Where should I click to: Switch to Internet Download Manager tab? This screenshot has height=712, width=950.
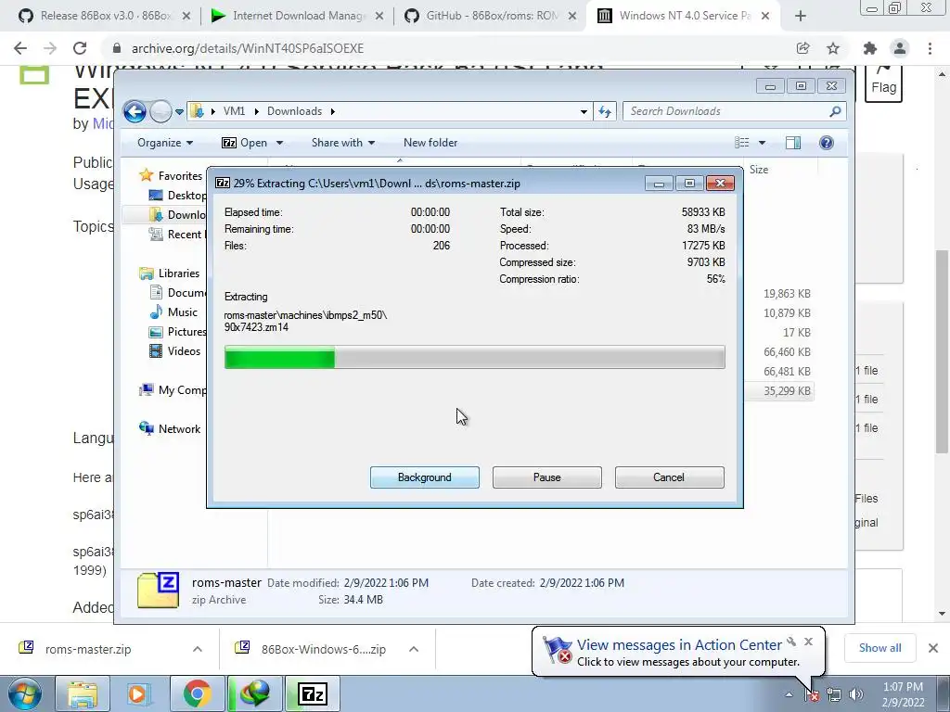point(296,16)
